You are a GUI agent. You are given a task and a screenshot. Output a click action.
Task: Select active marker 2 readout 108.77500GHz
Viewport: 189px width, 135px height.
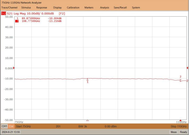tap(31, 21)
